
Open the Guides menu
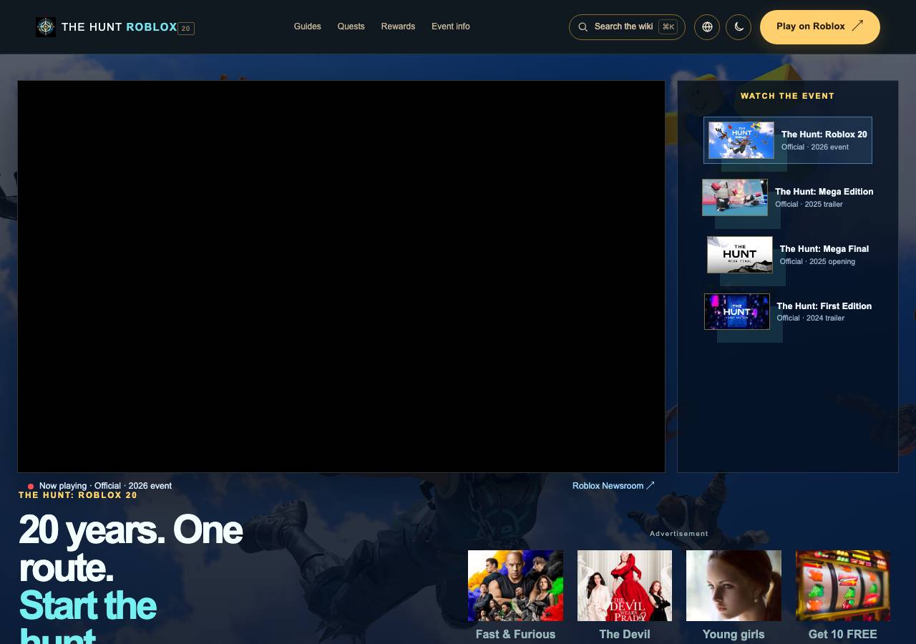[x=308, y=26]
